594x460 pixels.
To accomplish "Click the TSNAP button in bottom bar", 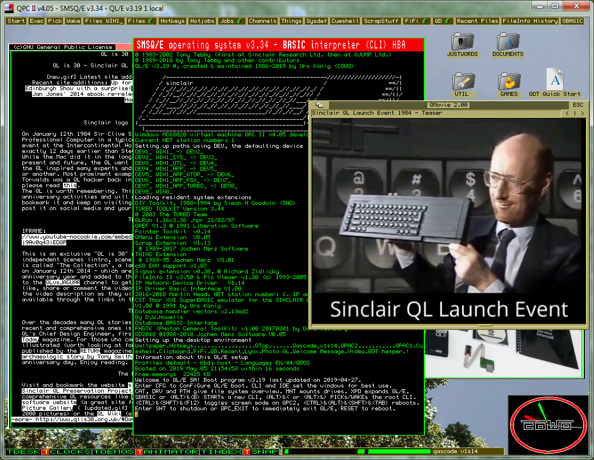I will pos(262,451).
